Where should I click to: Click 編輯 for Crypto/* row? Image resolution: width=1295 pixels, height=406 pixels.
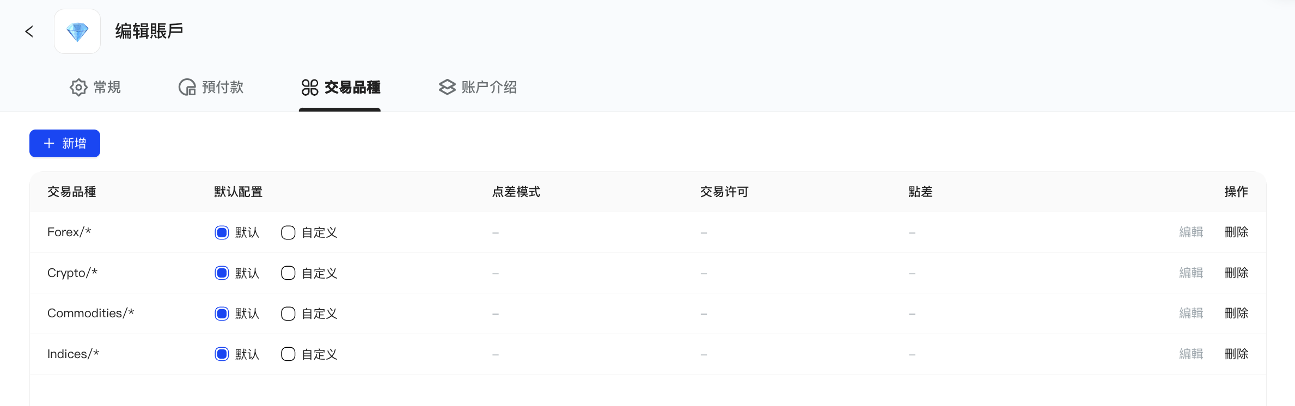click(x=1191, y=273)
